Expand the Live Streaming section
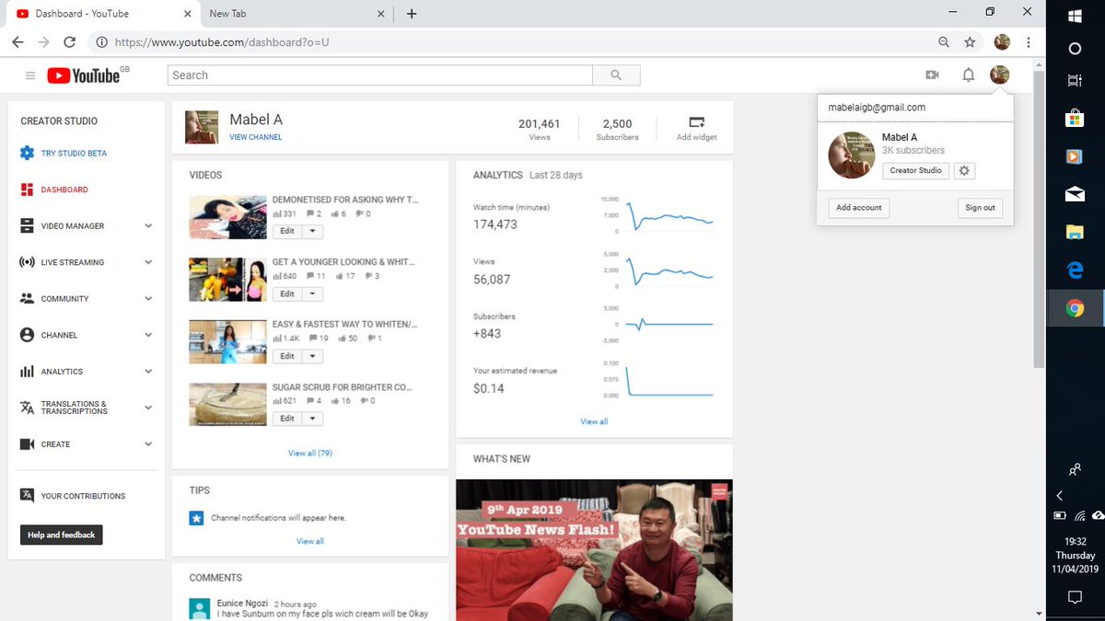Viewport: 1105px width, 621px height. pos(148,262)
